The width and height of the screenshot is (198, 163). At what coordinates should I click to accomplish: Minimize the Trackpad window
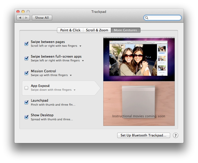23,12
